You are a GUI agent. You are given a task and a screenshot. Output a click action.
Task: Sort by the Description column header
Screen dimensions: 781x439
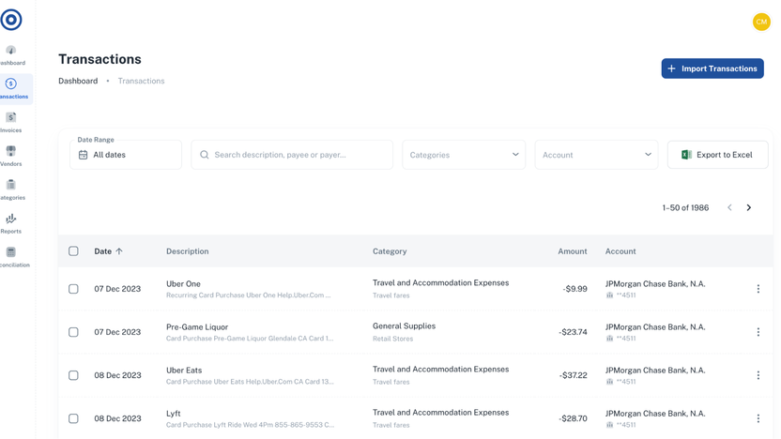[188, 251]
